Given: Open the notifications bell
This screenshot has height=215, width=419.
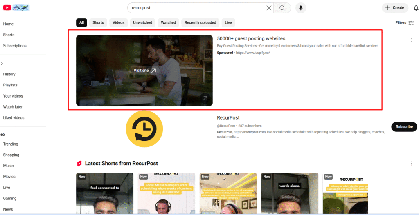Looking at the screenshot, I should (x=416, y=8).
